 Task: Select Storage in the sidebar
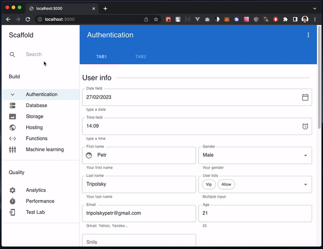41,116
